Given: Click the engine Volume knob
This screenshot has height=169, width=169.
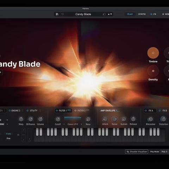Looking at the screenshot, I should click(x=40, y=119).
